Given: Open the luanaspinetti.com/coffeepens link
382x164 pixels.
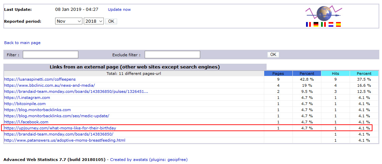Looking at the screenshot, I should 40,79.
